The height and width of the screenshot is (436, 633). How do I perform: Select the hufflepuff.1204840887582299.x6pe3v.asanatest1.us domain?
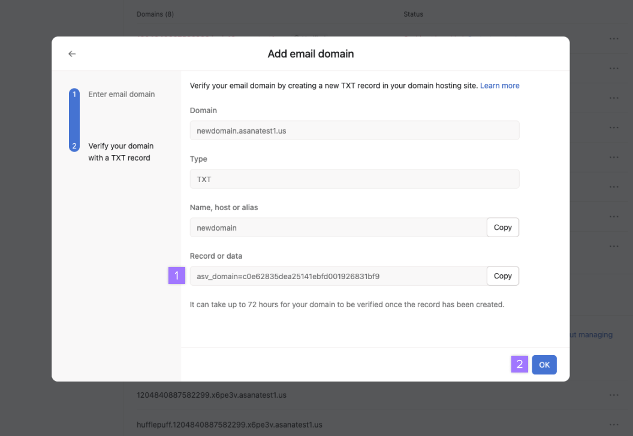[229, 425]
